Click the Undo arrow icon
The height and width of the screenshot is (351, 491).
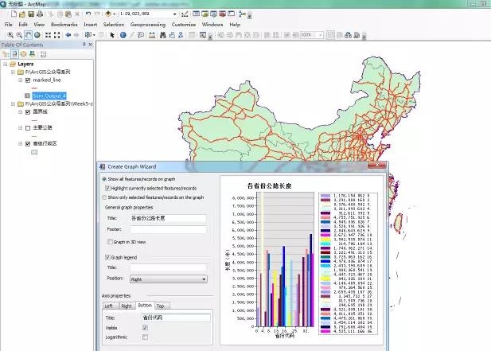click(88, 14)
